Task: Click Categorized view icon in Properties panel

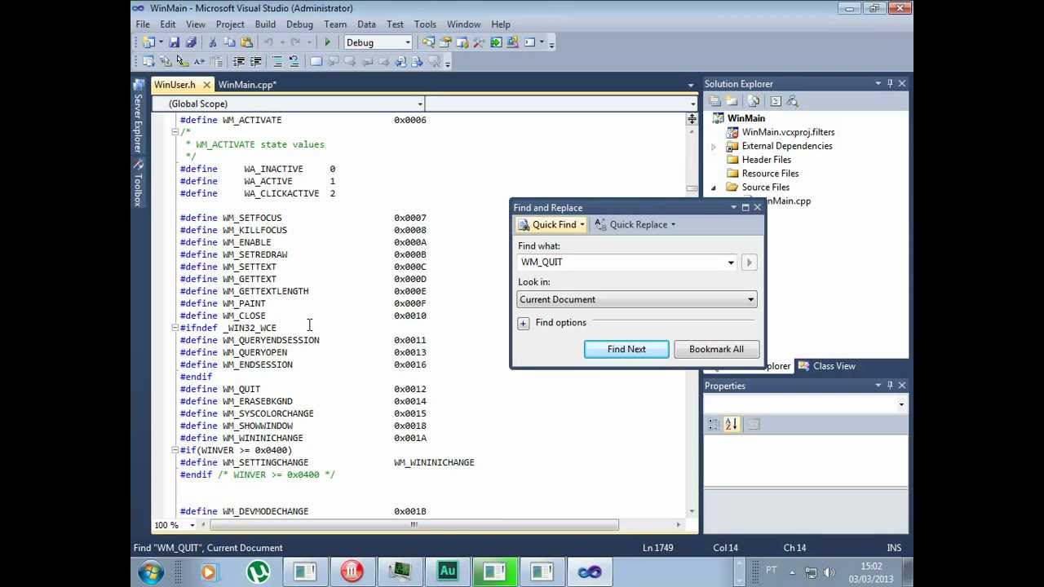Action: coord(714,424)
